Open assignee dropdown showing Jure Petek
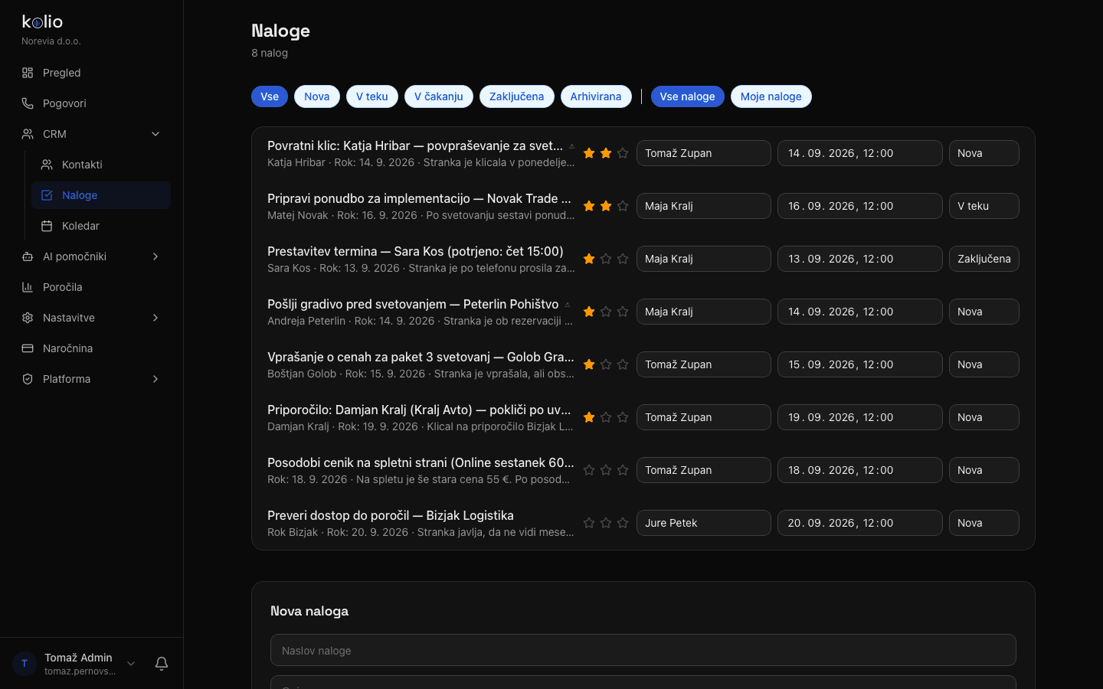 (x=703, y=523)
